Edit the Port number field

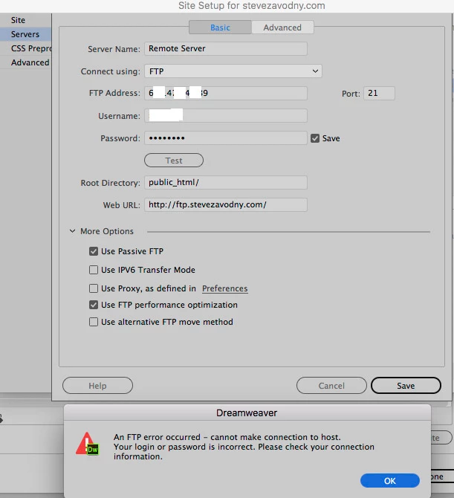379,93
